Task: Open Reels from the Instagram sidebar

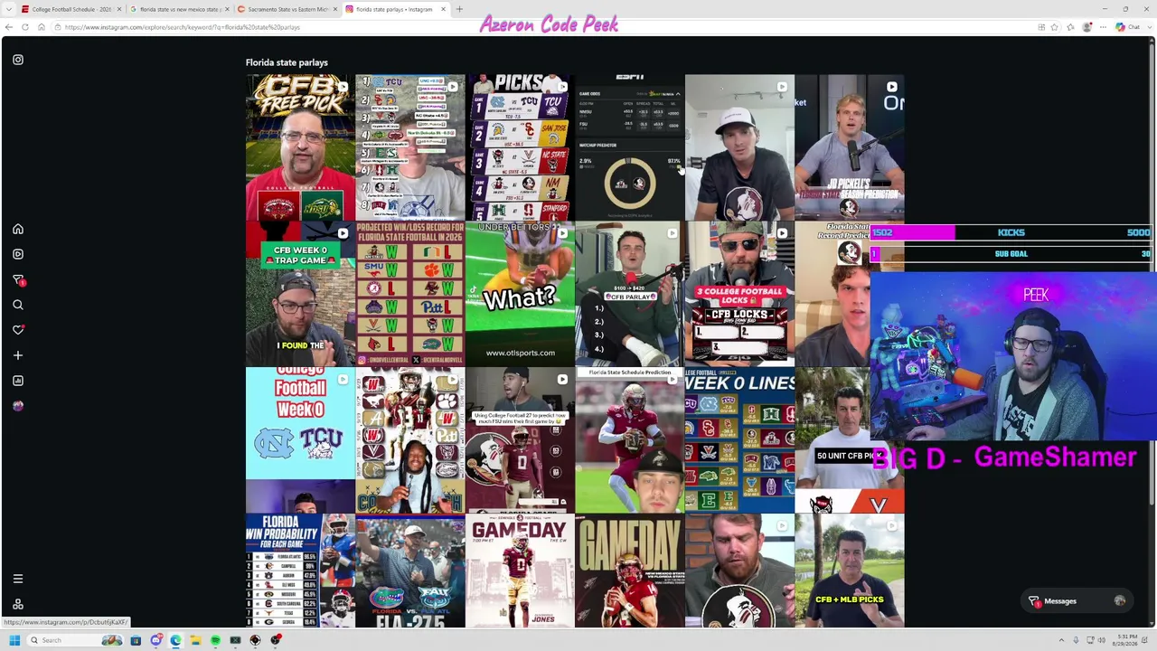Action: [18, 254]
